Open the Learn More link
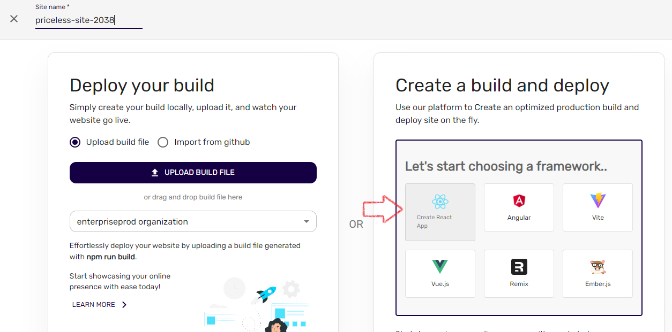This screenshot has height=332, width=672. point(94,305)
